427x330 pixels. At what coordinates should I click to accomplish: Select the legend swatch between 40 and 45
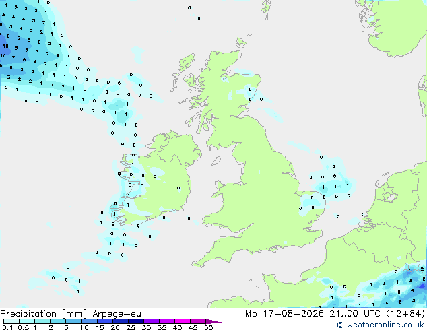(x=183, y=321)
